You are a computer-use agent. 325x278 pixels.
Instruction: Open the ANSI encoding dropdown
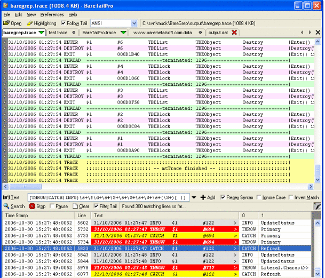pos(134,23)
